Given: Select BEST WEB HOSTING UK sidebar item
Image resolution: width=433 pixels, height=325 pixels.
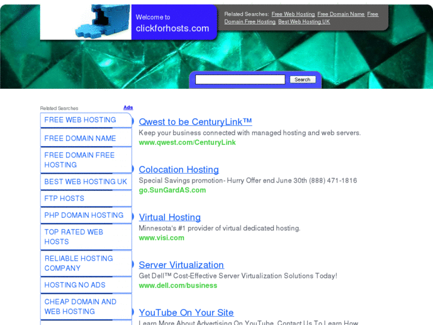Looking at the screenshot, I should click(86, 182).
